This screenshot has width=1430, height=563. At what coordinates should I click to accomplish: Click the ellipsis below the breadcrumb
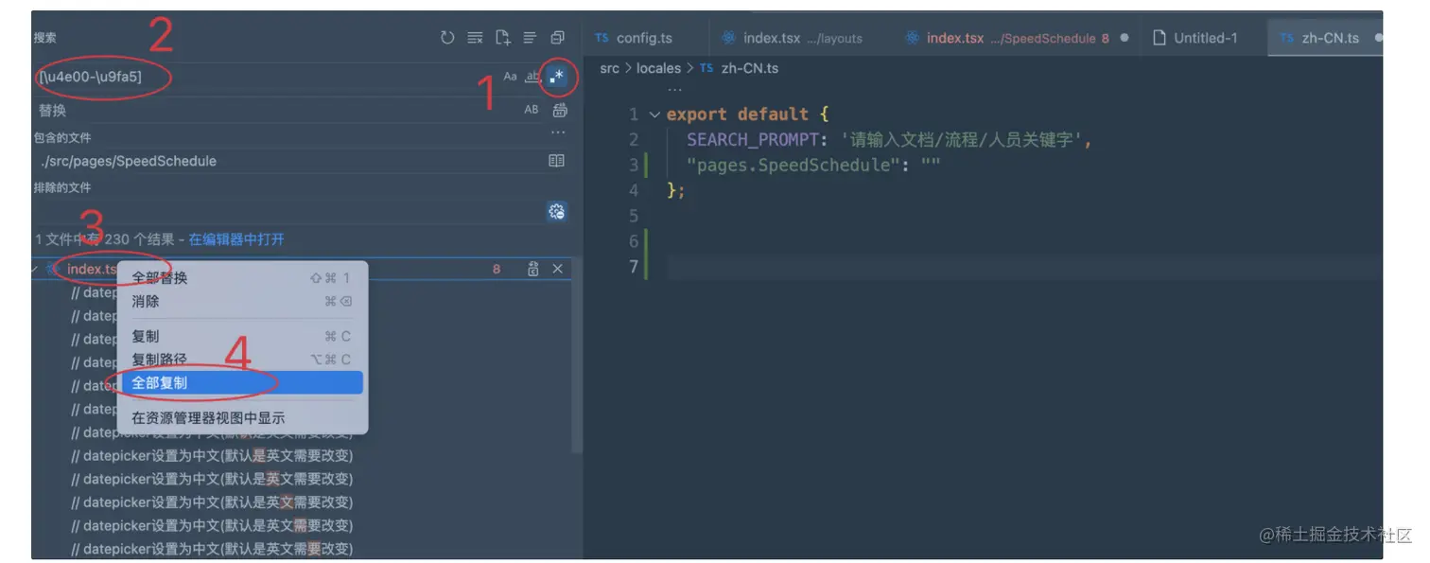pyautogui.click(x=674, y=89)
